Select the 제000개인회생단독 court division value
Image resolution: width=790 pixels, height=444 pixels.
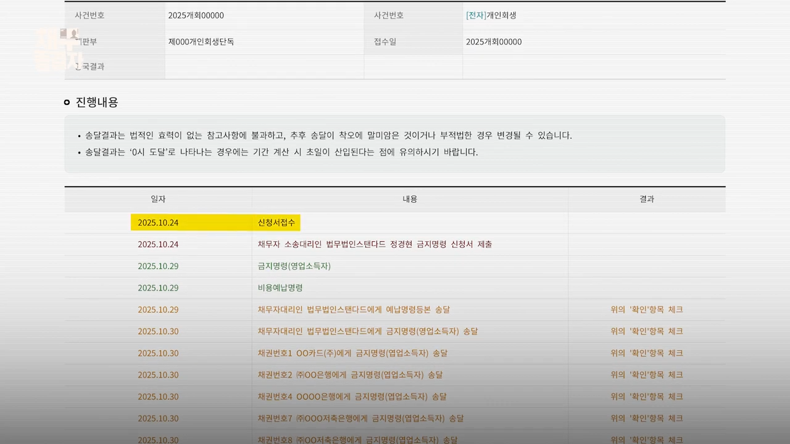pos(201,42)
